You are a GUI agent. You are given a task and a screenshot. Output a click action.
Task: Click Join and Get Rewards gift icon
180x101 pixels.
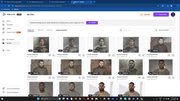(x=3, y=88)
